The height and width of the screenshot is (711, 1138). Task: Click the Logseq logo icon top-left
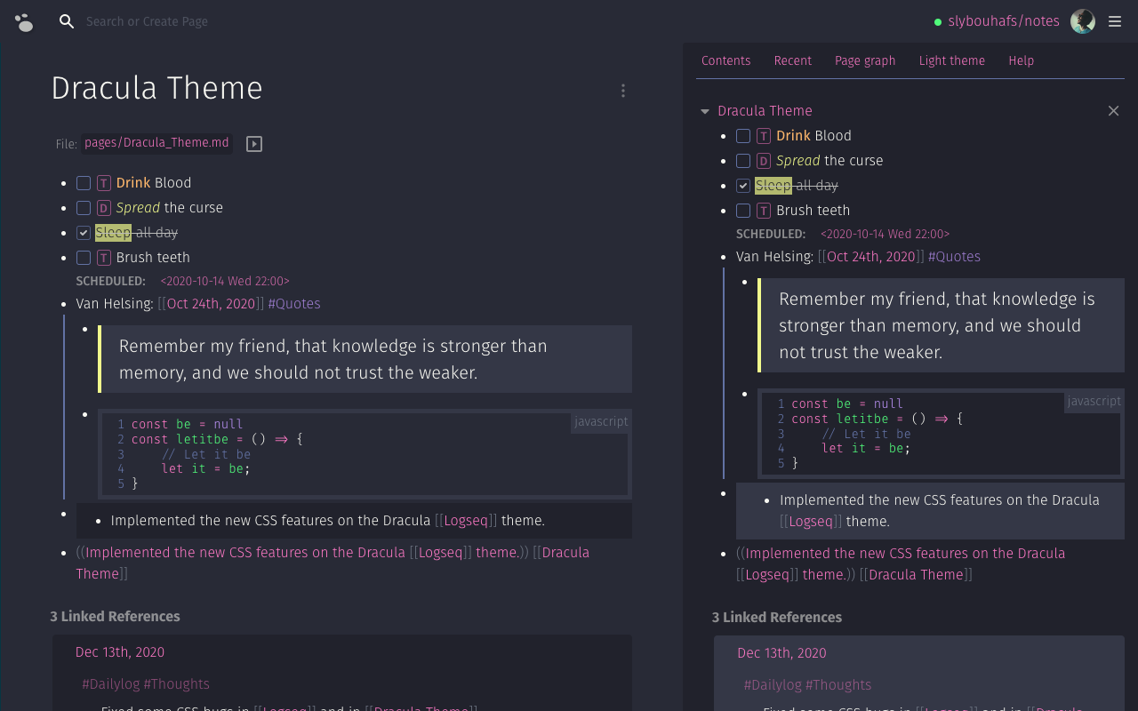(24, 21)
